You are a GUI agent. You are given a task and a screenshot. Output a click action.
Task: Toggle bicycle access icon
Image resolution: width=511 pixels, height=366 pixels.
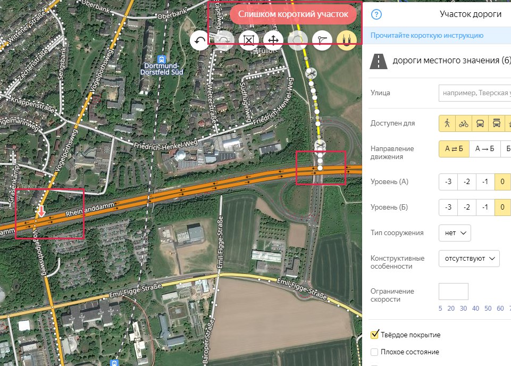(464, 123)
